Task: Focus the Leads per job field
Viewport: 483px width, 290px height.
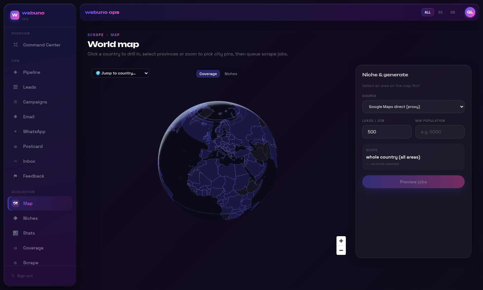Action: click(x=387, y=132)
